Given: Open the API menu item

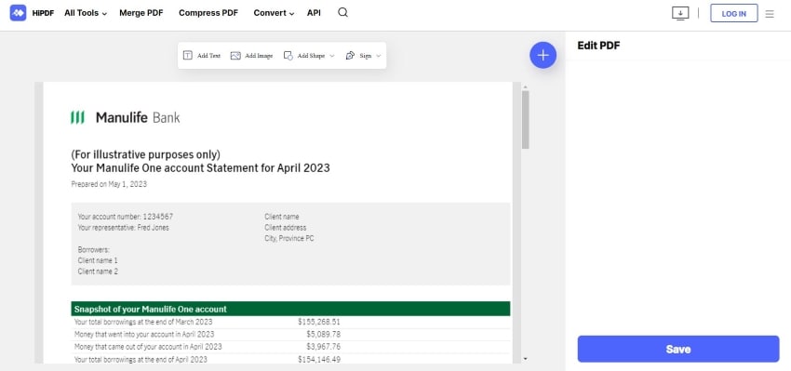Looking at the screenshot, I should coord(314,13).
